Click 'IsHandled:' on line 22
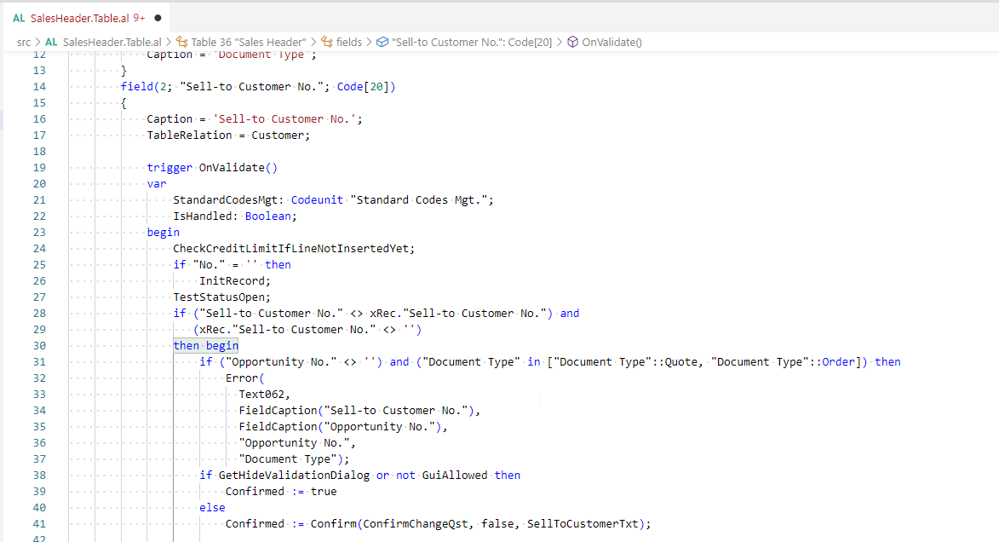Viewport: 999px width, 542px height. (206, 216)
